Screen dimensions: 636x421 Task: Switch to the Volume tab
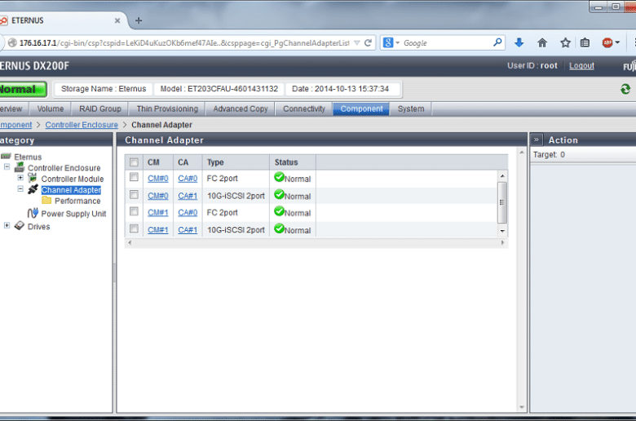click(x=51, y=109)
